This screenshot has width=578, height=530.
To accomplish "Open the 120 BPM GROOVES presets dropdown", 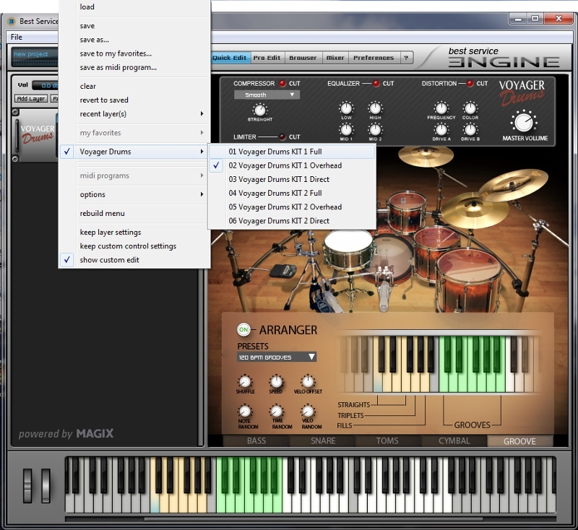I will click(277, 357).
